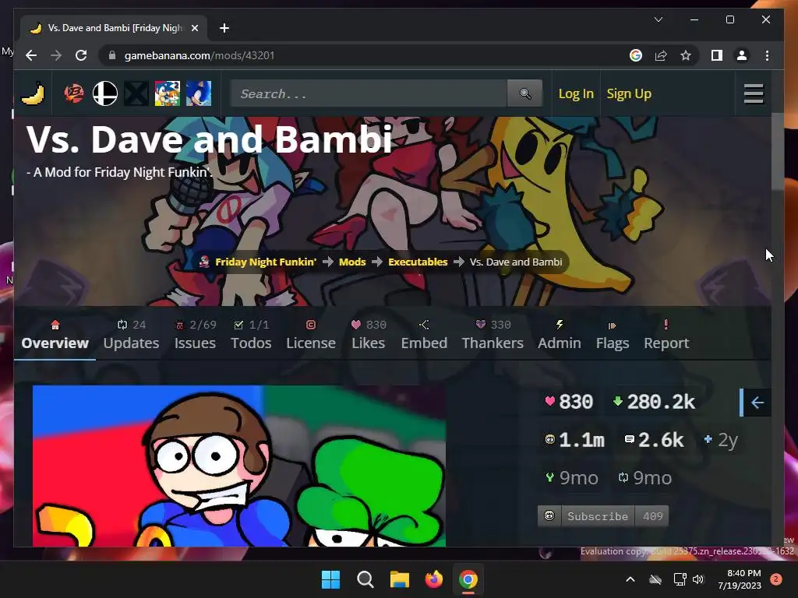
Task: Click the 830 likes heart stat
Action: click(x=568, y=402)
